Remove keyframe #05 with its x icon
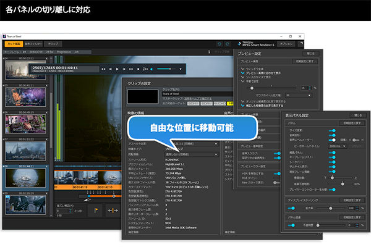Viewport: 371px width, 247px height. click(x=46, y=85)
